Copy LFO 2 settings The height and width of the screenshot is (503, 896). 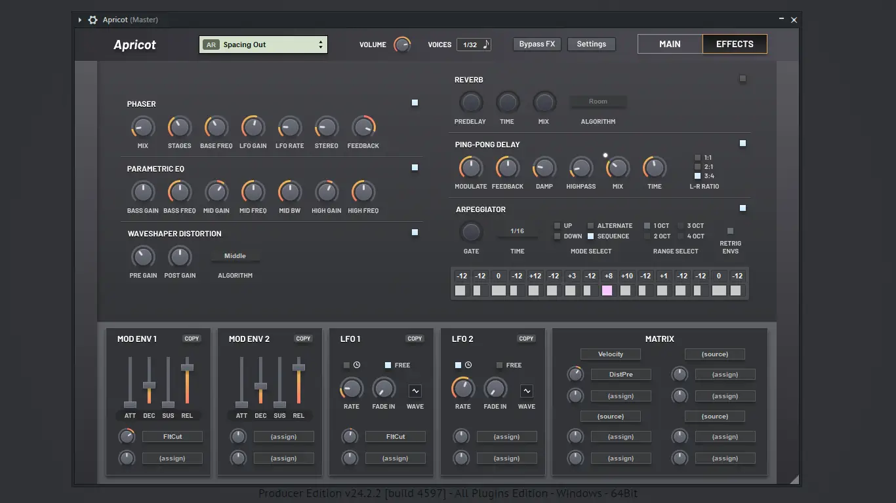coord(527,339)
